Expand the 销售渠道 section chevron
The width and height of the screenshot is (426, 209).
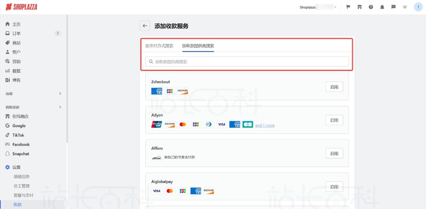[60, 107]
